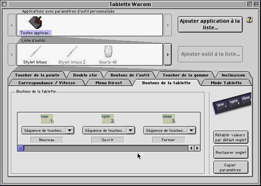The image size is (261, 186).
Task: Select the Boutons de la tablette tab
Action: [166, 83]
